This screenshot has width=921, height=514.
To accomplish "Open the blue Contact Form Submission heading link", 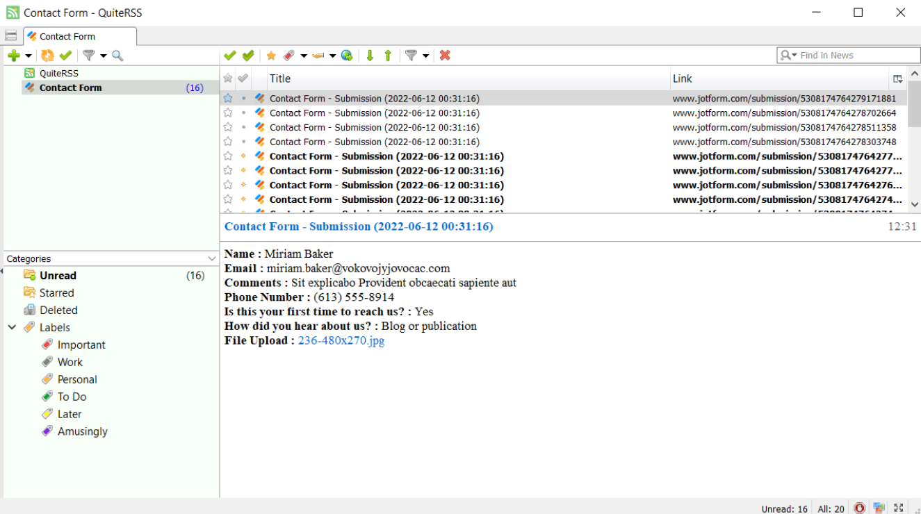I will click(359, 226).
